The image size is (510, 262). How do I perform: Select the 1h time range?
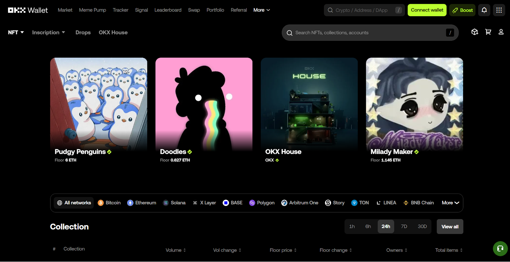pos(352,226)
